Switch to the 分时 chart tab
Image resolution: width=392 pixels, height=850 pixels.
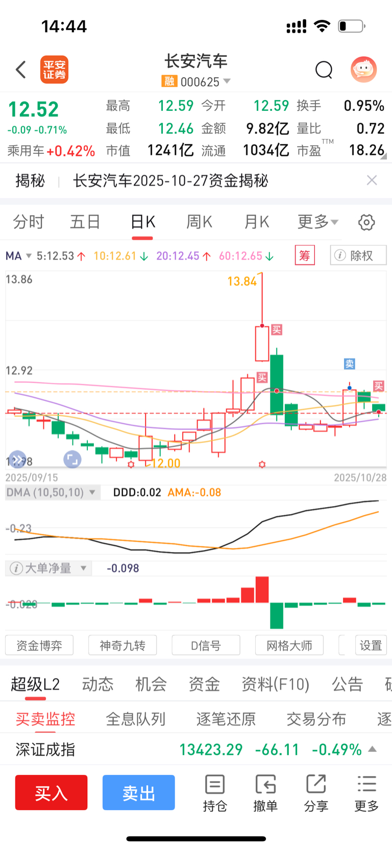29,222
